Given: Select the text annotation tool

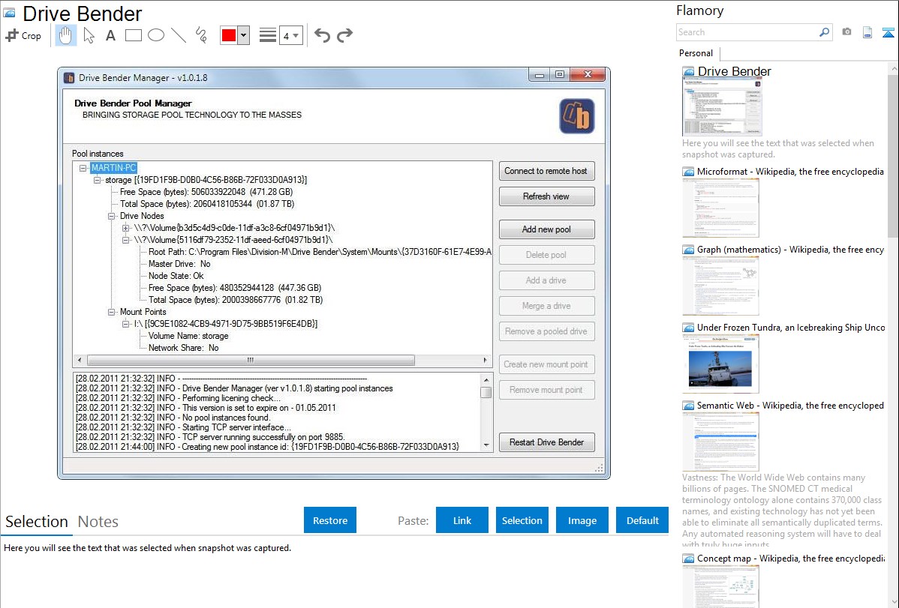Looking at the screenshot, I should pos(110,35).
